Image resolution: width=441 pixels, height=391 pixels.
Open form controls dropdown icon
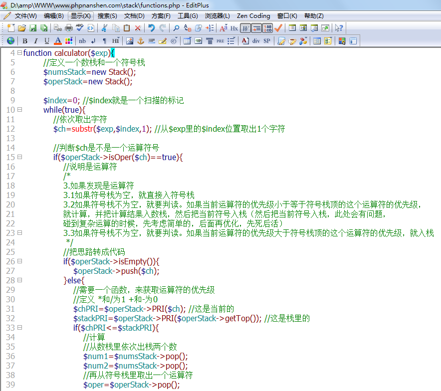[x=328, y=41]
